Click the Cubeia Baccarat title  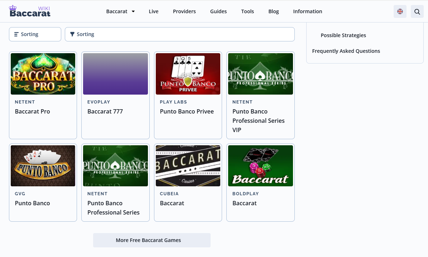172,203
